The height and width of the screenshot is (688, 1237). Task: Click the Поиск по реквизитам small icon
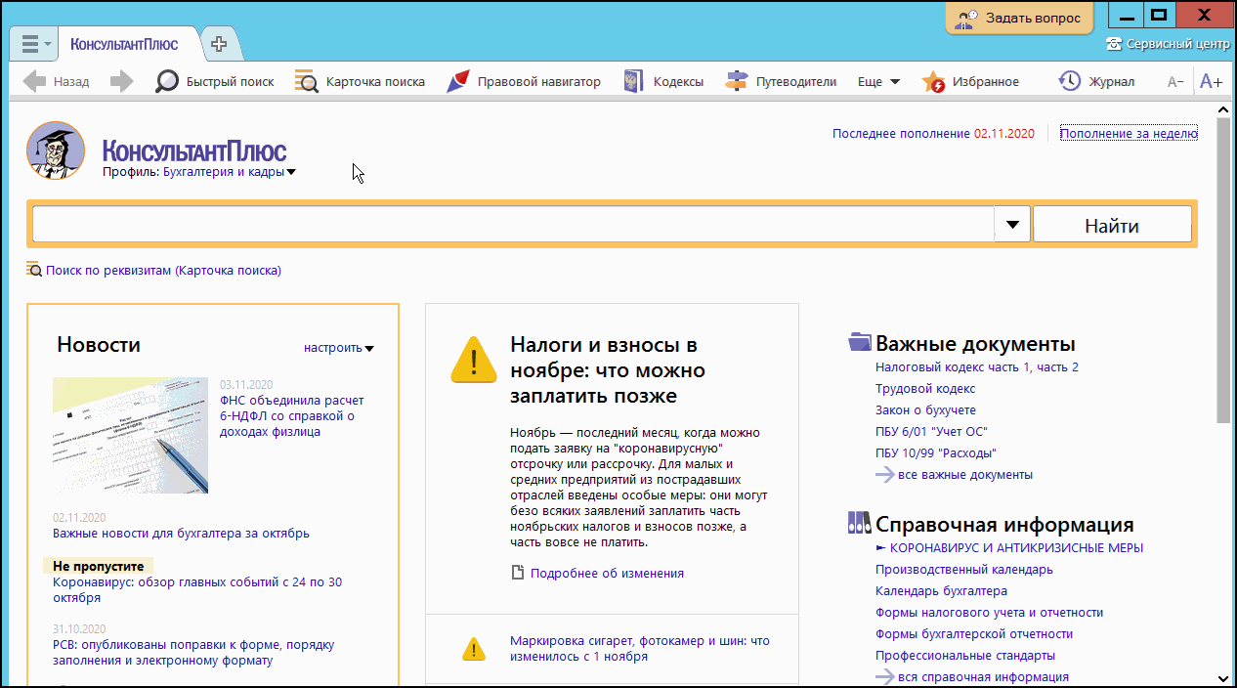click(34, 270)
